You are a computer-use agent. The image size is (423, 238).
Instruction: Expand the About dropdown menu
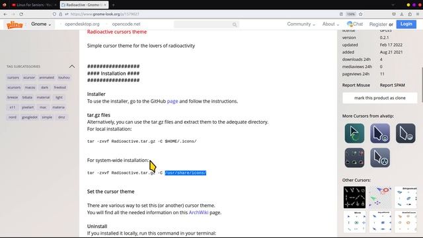330,24
